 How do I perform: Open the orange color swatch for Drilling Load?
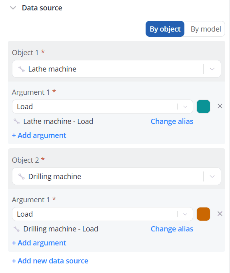[203, 214]
